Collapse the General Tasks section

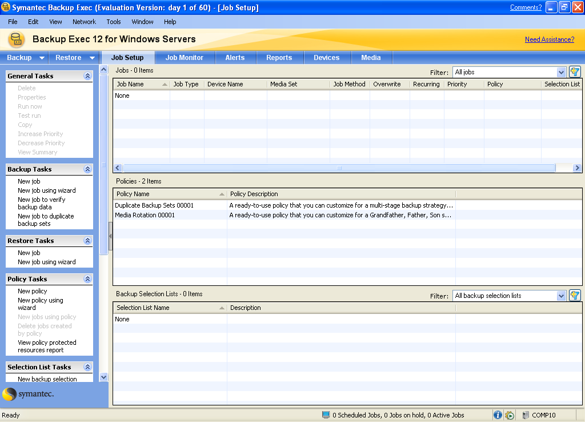click(87, 76)
